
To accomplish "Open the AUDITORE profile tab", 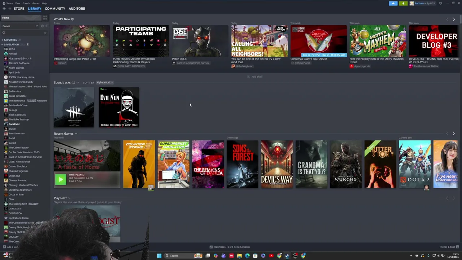I will (x=77, y=9).
